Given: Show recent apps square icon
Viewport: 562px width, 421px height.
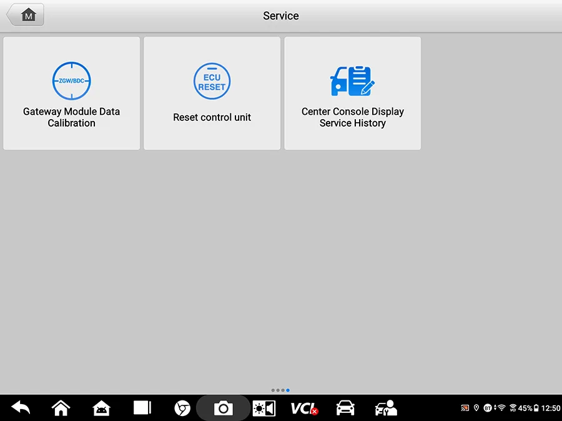Looking at the screenshot, I should (142, 408).
